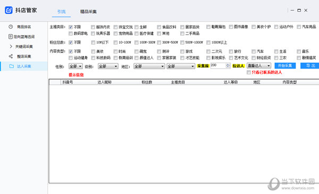This screenshot has height=194, width=319.
Task: Open the 性别 dropdown
Action: [75, 66]
